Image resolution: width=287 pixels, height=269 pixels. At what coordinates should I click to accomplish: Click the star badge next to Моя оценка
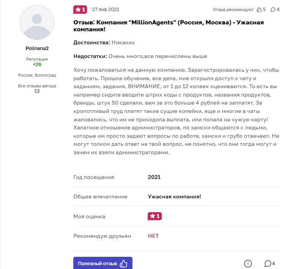(155, 216)
